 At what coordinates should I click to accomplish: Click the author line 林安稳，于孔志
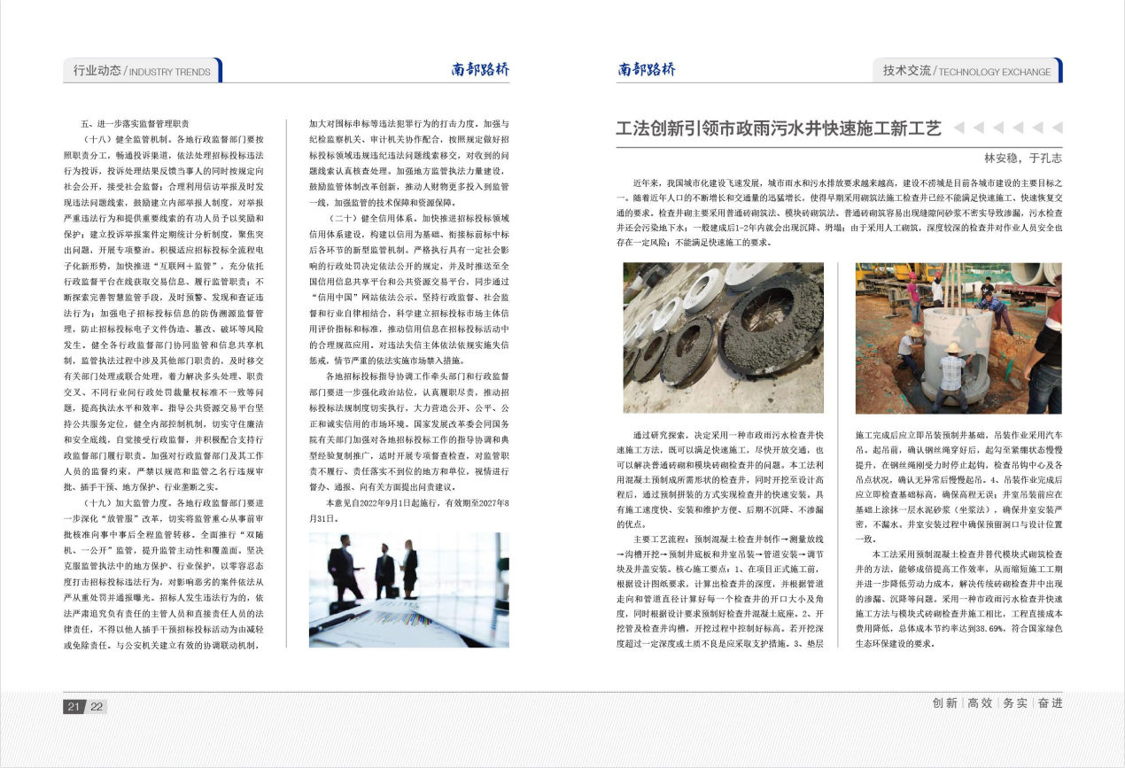pyautogui.click(x=1023, y=159)
